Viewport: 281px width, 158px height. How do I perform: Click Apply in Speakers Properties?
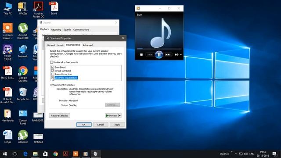pyautogui.click(x=117, y=125)
